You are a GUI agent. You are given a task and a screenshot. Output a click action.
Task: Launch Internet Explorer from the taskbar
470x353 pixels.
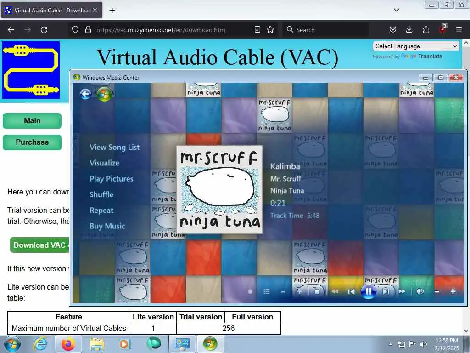pos(40,344)
